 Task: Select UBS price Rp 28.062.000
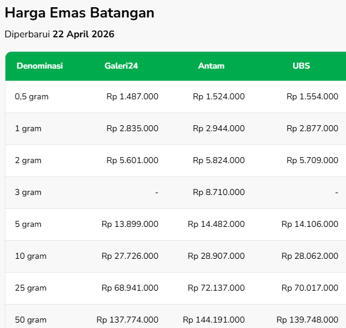tap(310, 256)
